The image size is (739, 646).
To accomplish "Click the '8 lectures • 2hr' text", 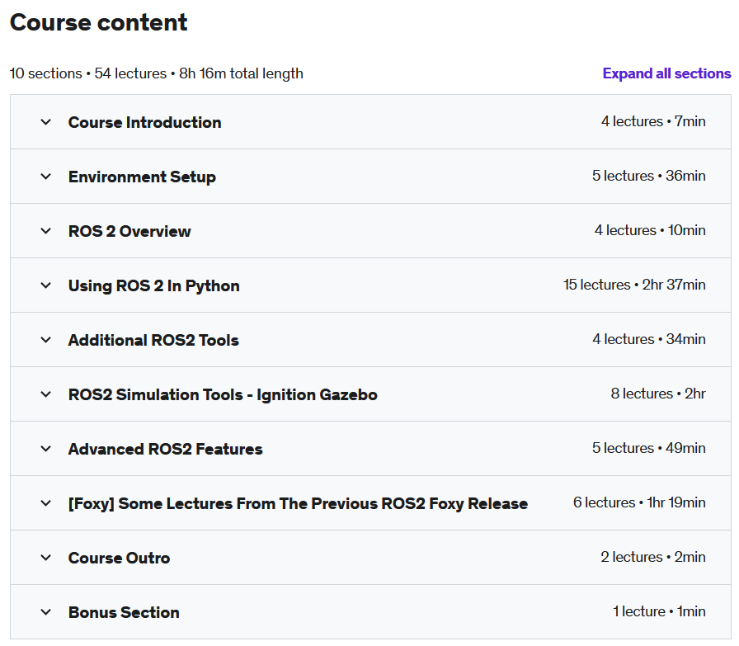I will point(658,394).
